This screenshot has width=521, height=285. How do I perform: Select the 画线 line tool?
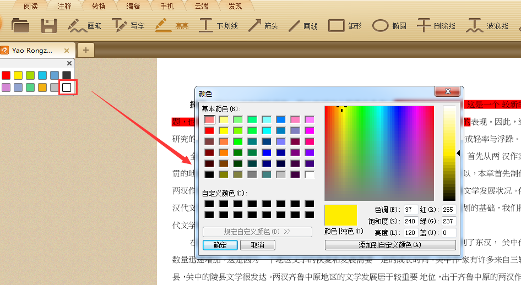(x=303, y=25)
